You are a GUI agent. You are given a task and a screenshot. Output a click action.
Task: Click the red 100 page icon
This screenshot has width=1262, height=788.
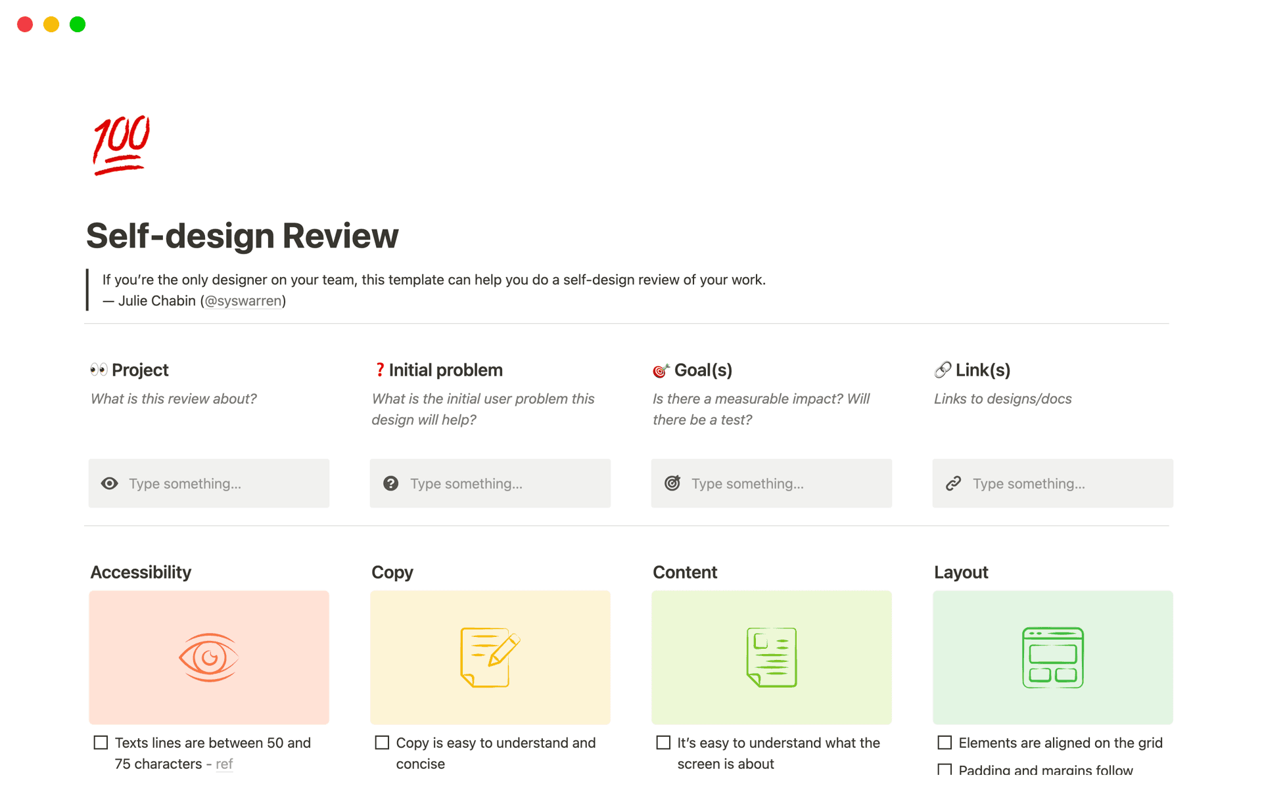pyautogui.click(x=122, y=145)
